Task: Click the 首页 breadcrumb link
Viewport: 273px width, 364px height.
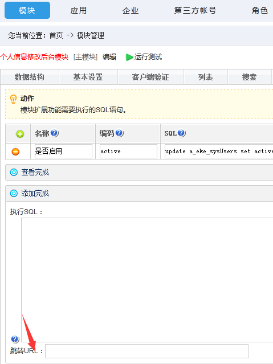Action: point(56,35)
